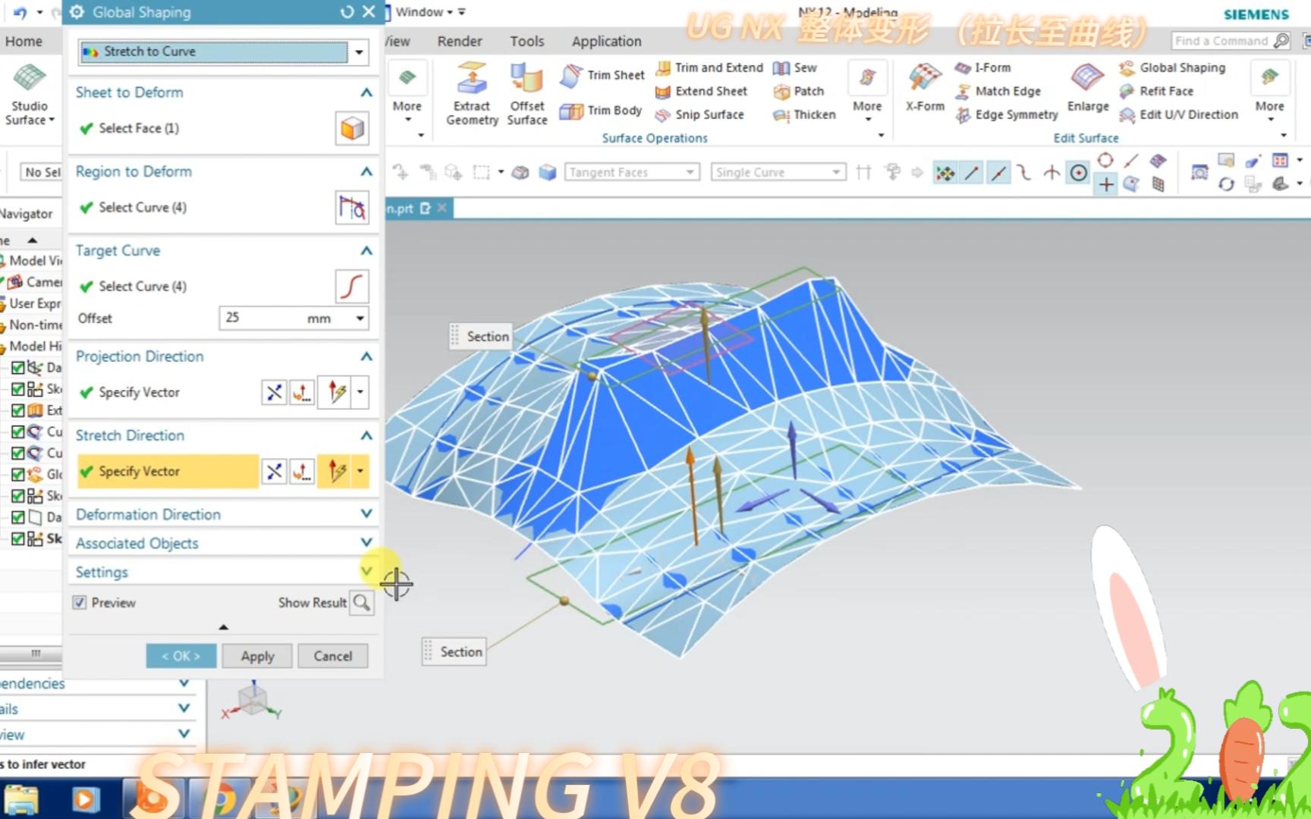
Task: Select Edit U/V Direction tool
Action: [1179, 115]
